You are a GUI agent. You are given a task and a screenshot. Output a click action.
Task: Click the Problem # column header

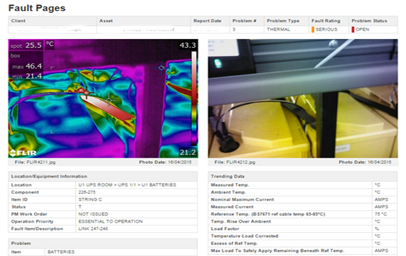click(x=244, y=20)
